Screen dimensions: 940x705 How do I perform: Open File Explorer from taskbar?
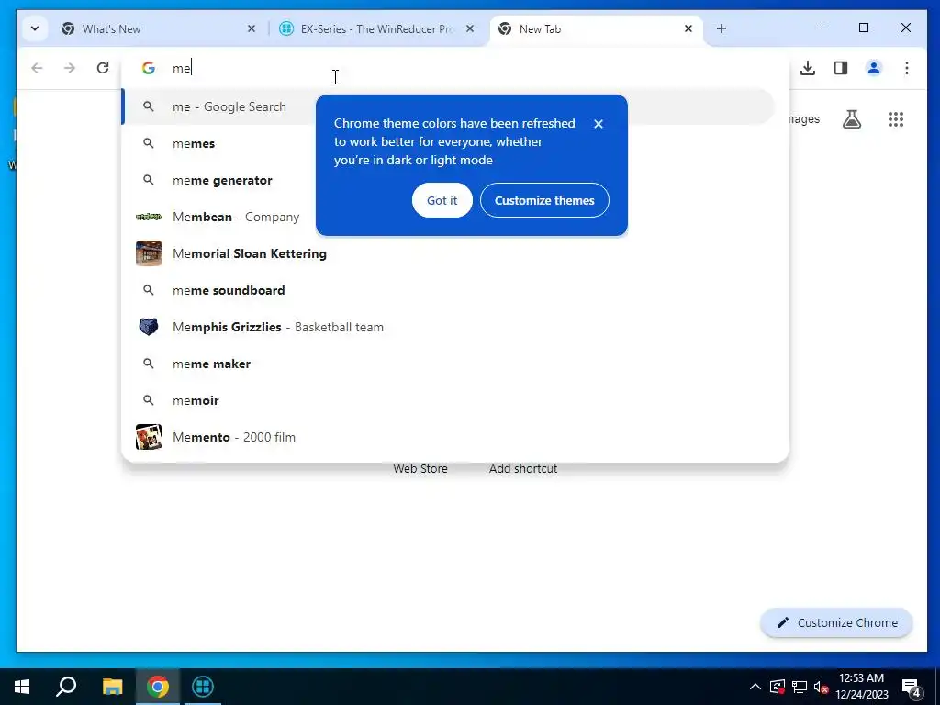tap(112, 687)
